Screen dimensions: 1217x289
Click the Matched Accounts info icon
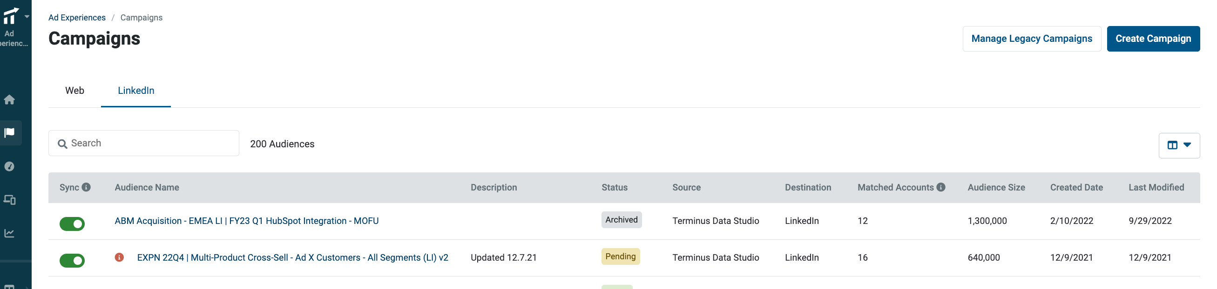pos(940,187)
